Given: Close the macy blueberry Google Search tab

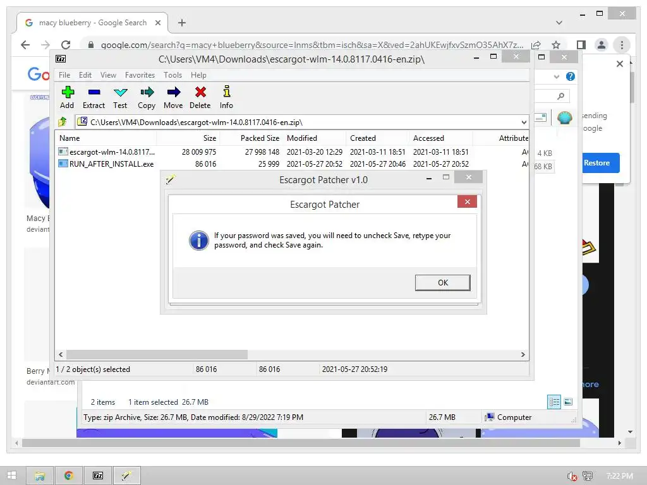Looking at the screenshot, I should [x=157, y=23].
